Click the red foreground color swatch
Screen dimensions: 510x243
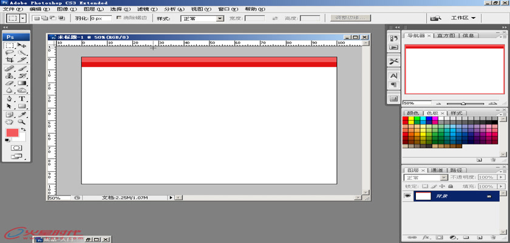click(x=12, y=132)
